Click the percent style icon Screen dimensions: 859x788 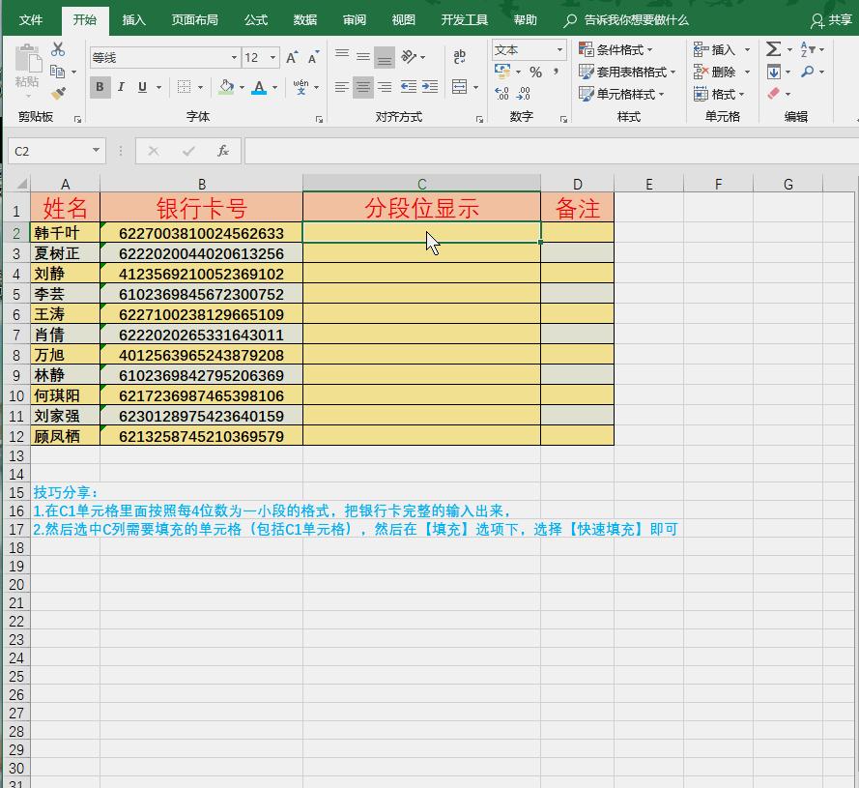pyautogui.click(x=536, y=71)
